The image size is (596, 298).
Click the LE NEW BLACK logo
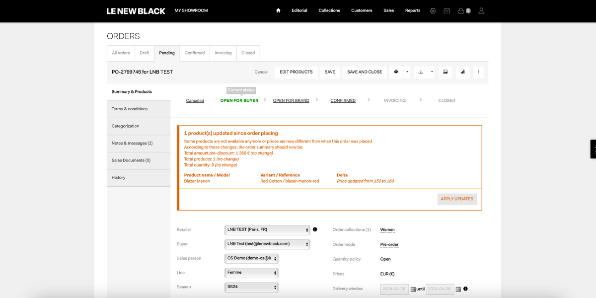pos(136,11)
